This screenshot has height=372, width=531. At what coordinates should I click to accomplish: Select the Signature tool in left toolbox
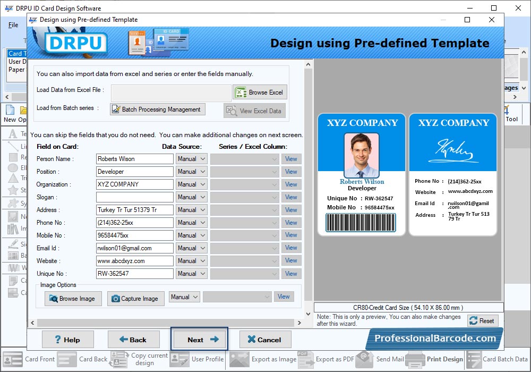[13, 243]
